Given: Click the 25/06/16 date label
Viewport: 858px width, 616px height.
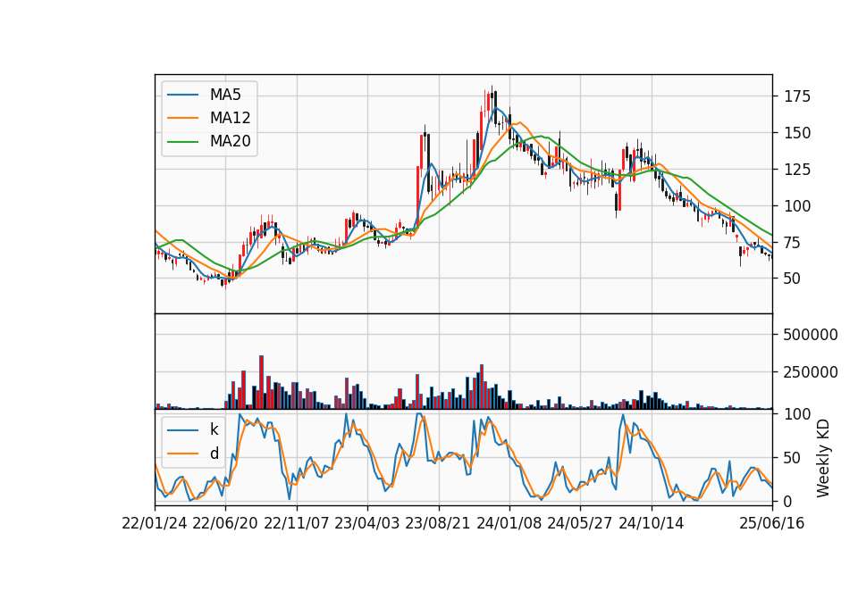Looking at the screenshot, I should click(772, 524).
